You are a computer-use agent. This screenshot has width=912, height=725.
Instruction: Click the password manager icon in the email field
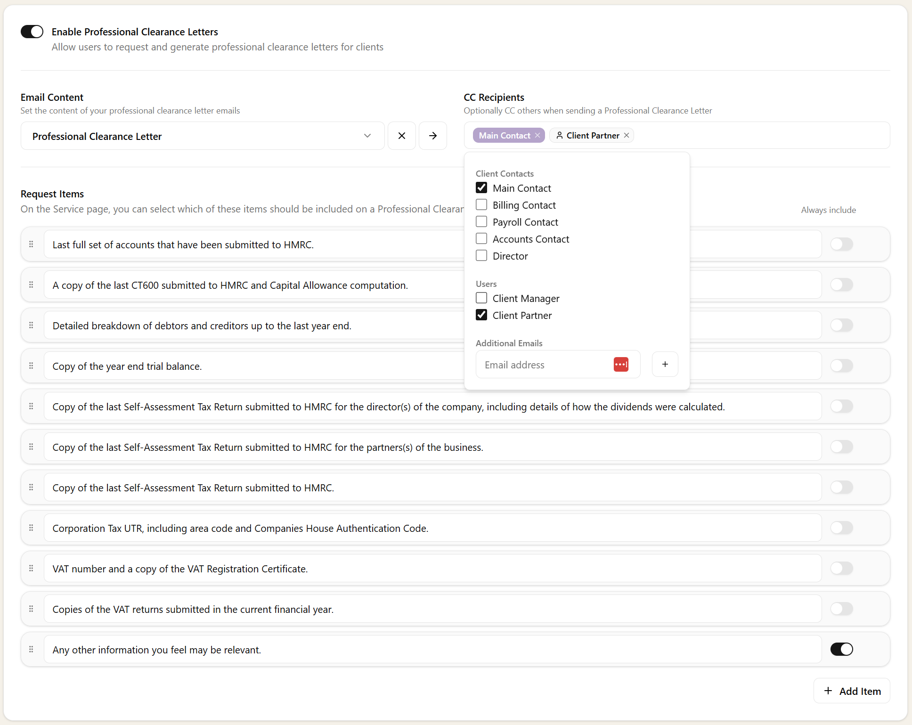click(x=621, y=364)
